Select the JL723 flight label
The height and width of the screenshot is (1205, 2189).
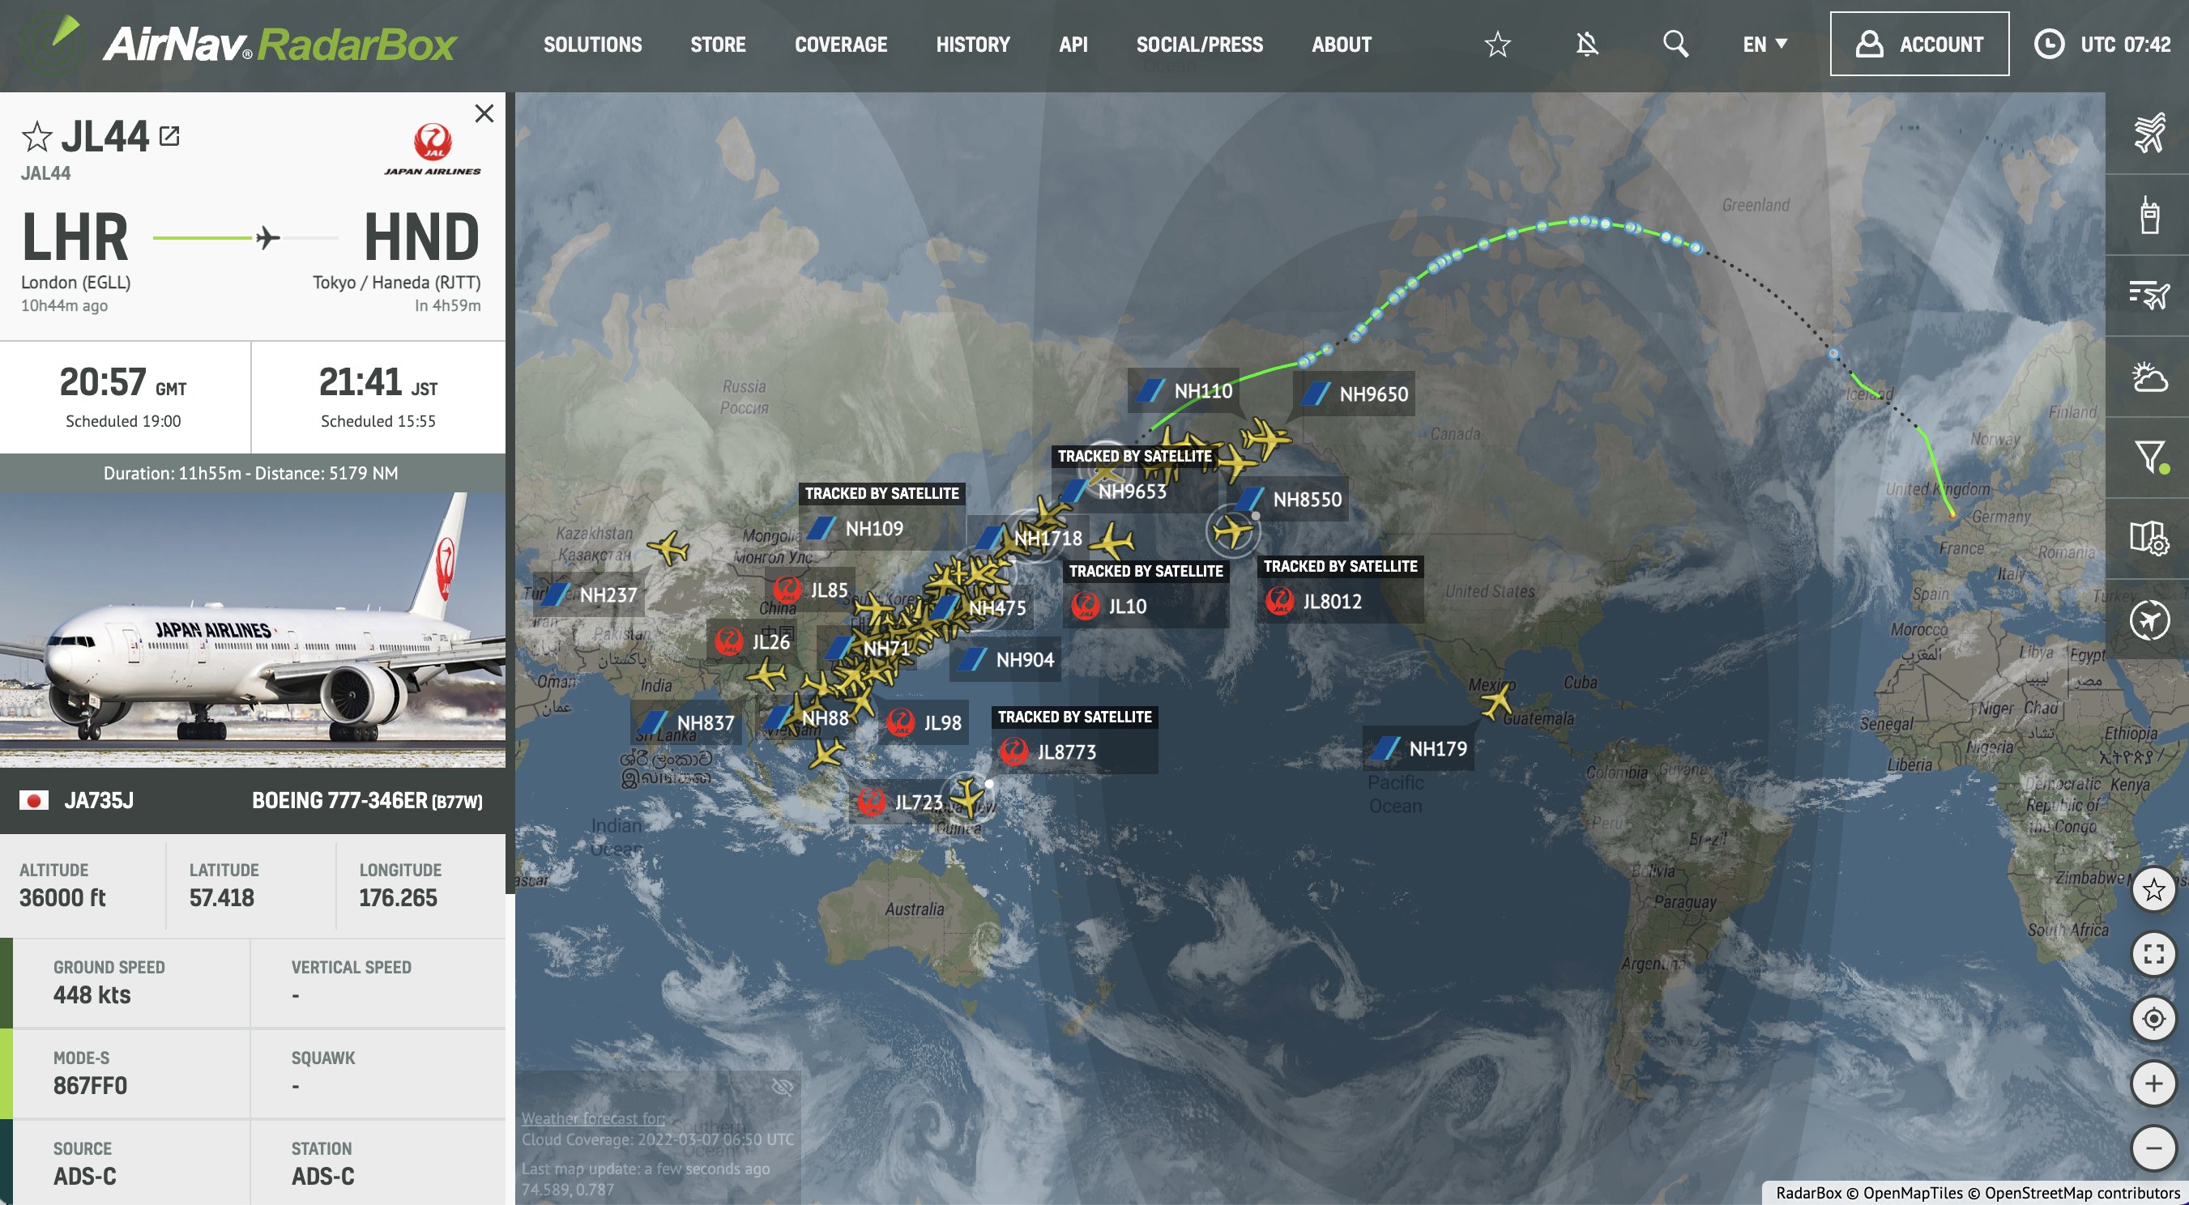[x=902, y=802]
